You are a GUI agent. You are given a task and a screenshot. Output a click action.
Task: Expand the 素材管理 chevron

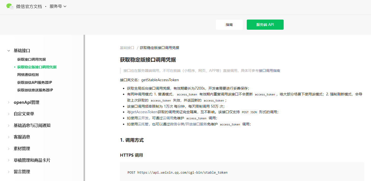[x=9, y=149]
